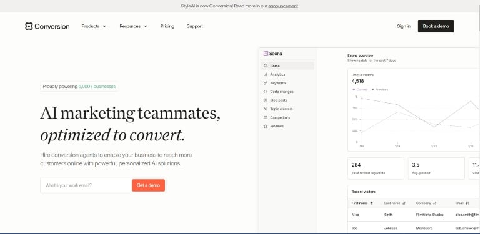This screenshot has width=480, height=234.
Task: Click the Recent visitors heading
Action: (x=363, y=192)
